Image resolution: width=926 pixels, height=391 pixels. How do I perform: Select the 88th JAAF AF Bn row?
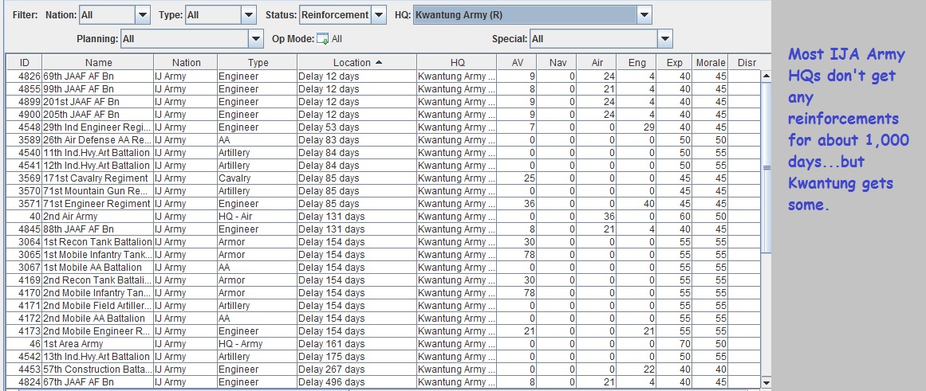click(x=383, y=229)
